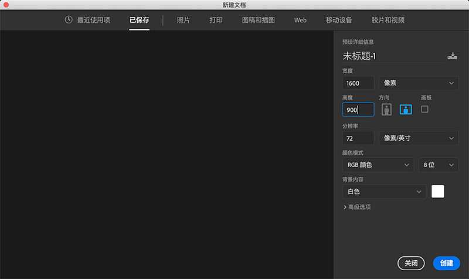Open the 白色 background content dropdown
This screenshot has width=469, height=279.
pyautogui.click(x=384, y=192)
